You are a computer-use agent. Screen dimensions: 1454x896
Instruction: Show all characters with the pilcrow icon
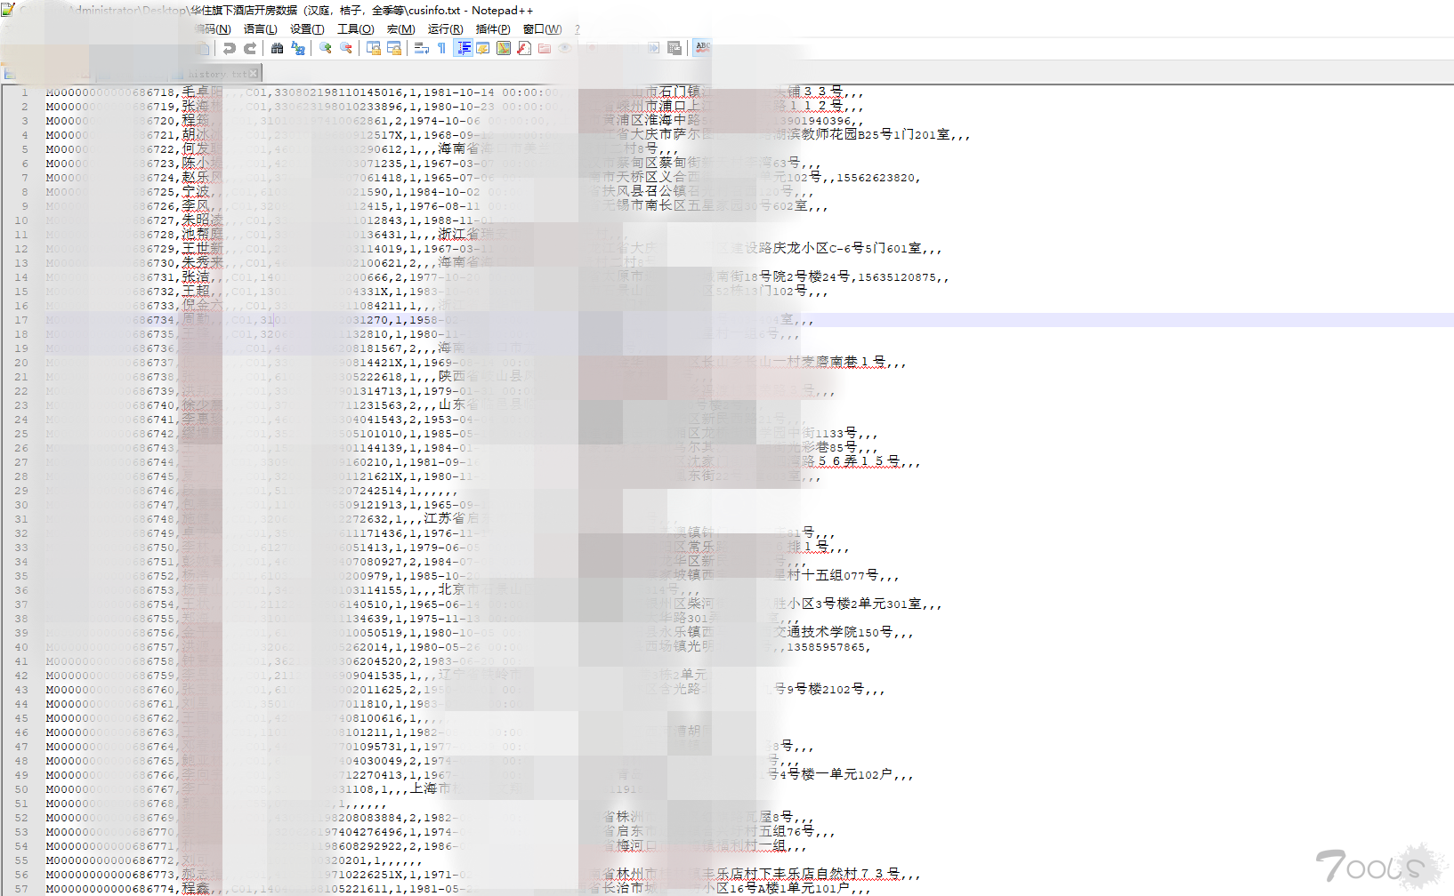[442, 48]
